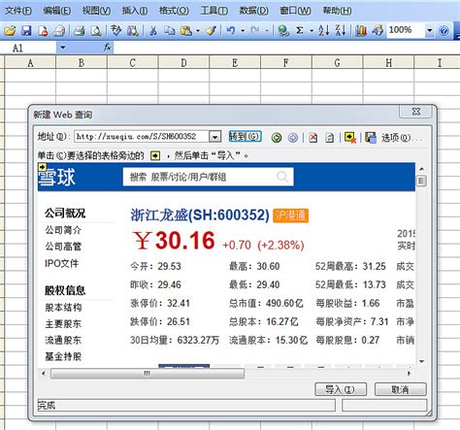This screenshot has width=460, height=430.
Task: Open the 股本结构 link
Action: [63, 308]
